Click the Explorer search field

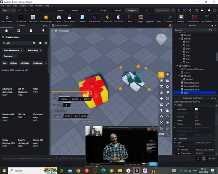coord(191,30)
